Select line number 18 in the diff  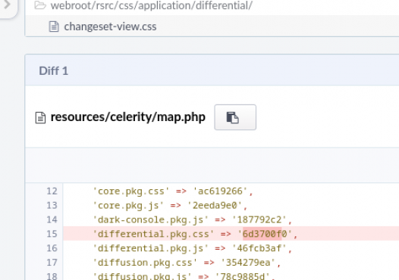pyautogui.click(x=52, y=276)
